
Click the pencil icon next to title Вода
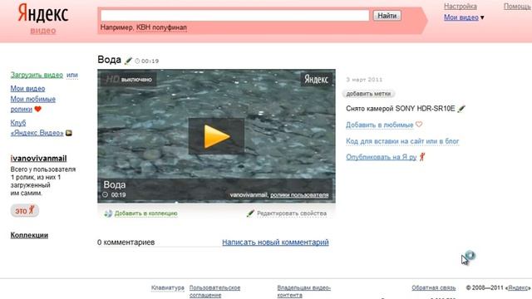pyautogui.click(x=128, y=61)
